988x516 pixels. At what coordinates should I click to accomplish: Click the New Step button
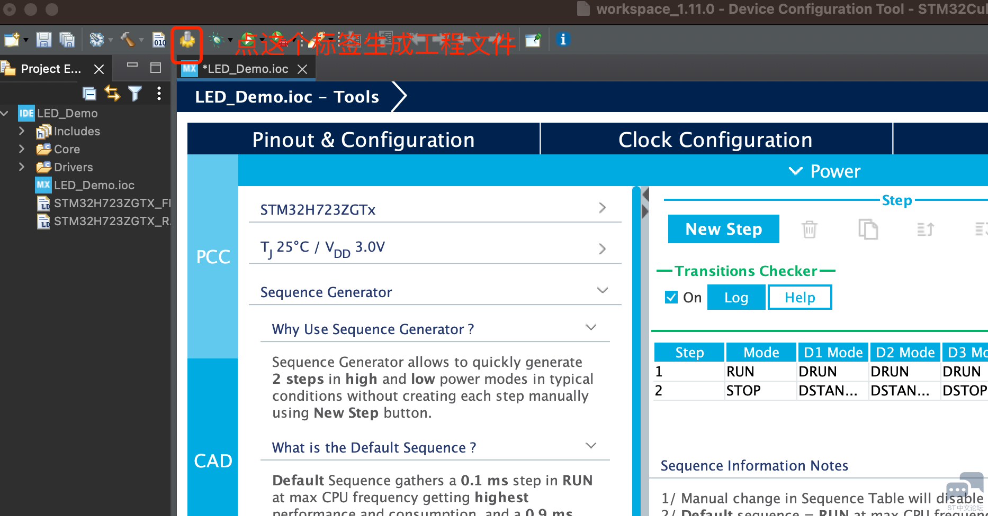[724, 229]
